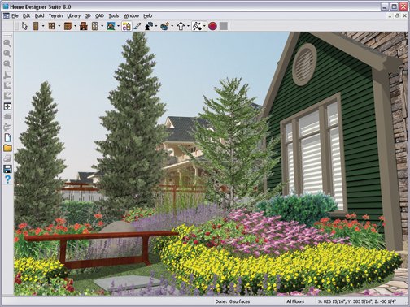This screenshot has height=307, width=410.
Task: Click the X, Y, Z coordinates readout
Action: point(357,301)
